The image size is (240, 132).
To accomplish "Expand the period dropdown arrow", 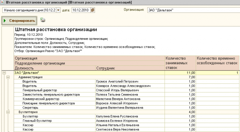I will click(x=58, y=10).
